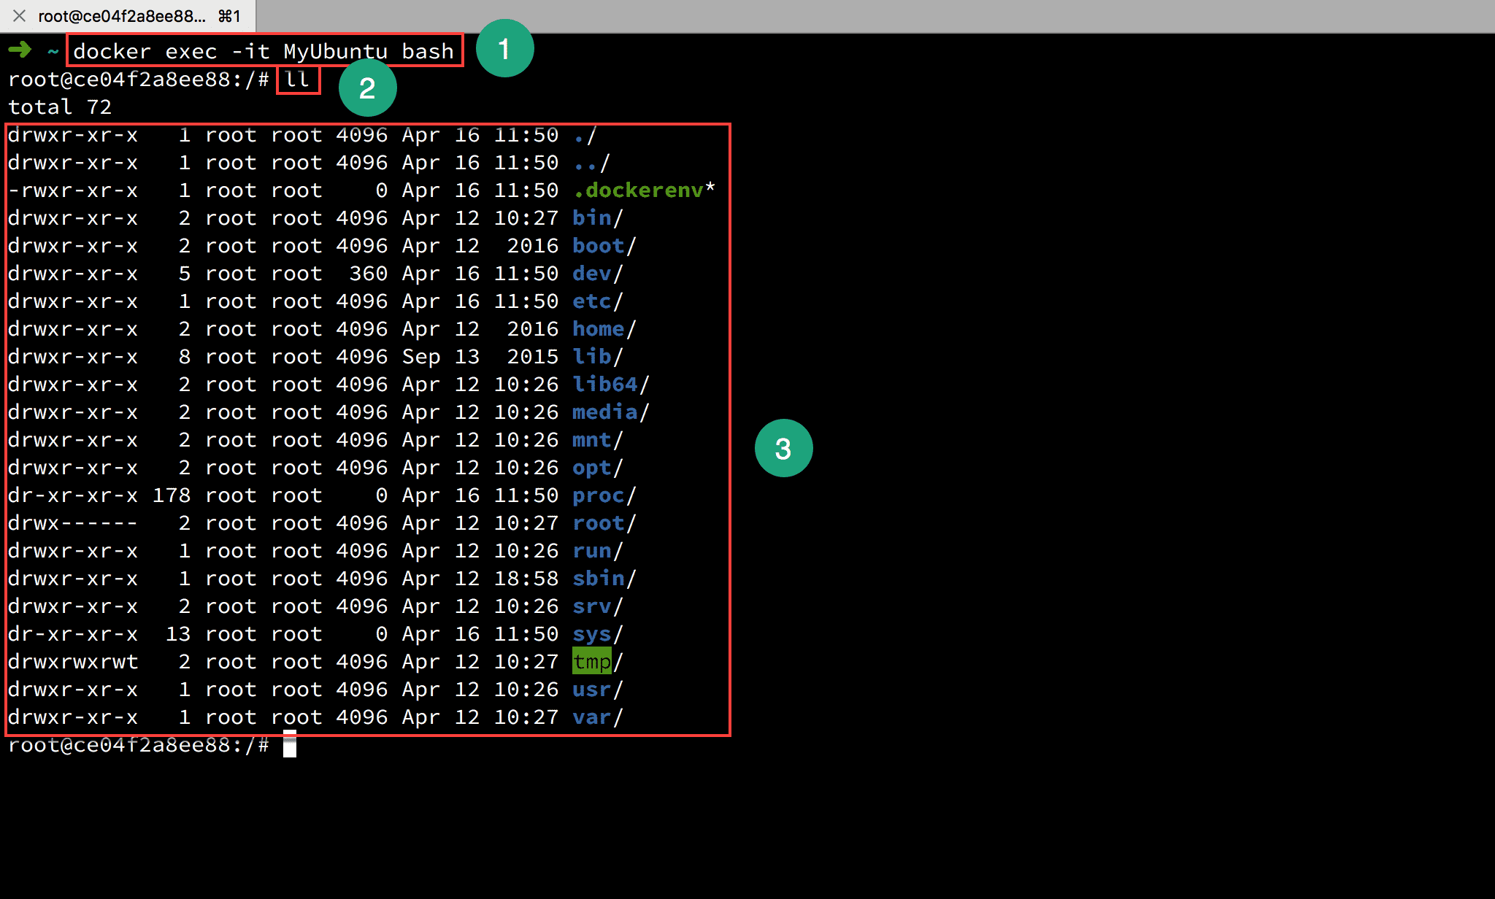Viewport: 1495px width, 899px height.
Task: Select the root@ce04f2a8ee88 tab title
Action: point(122,16)
